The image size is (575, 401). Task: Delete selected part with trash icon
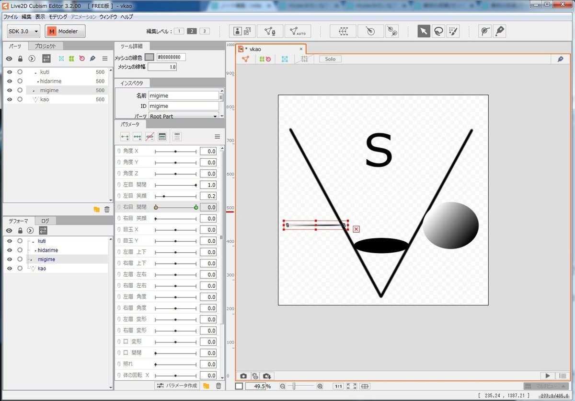[107, 209]
